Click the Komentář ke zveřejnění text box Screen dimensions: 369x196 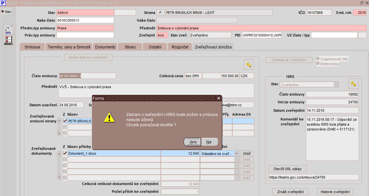click(x=332, y=138)
